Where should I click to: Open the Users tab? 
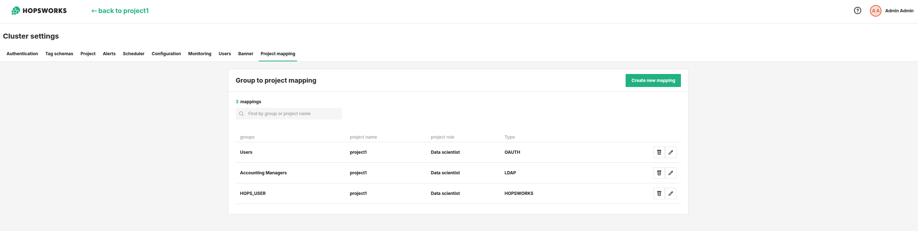pos(224,54)
